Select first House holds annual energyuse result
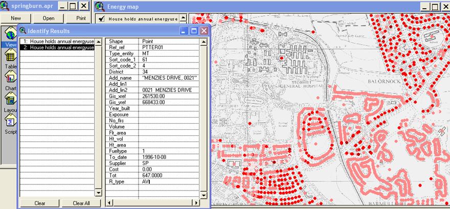This screenshot has width=450, height=209. [56, 41]
